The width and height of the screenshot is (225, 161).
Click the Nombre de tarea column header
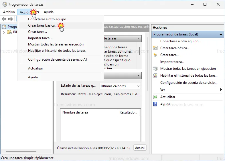tap(75, 112)
